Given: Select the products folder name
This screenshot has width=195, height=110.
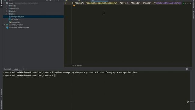Looking at the screenshot, I should (x=15, y=9).
